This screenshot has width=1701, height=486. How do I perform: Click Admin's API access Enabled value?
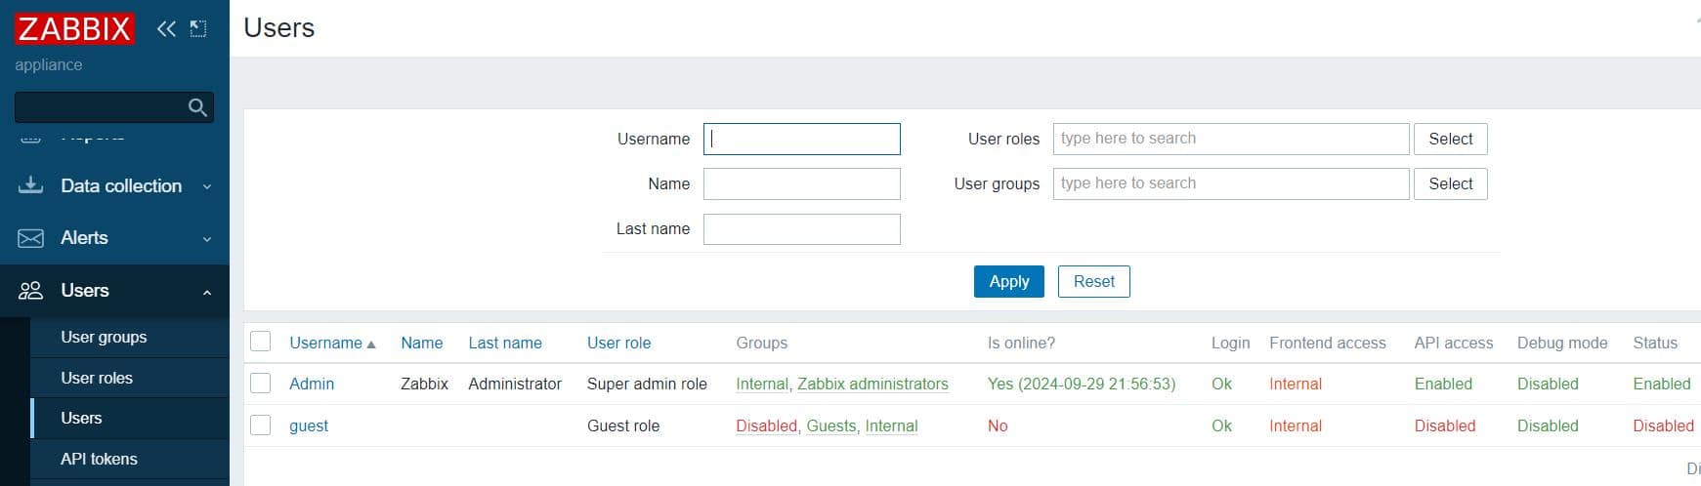click(1443, 384)
